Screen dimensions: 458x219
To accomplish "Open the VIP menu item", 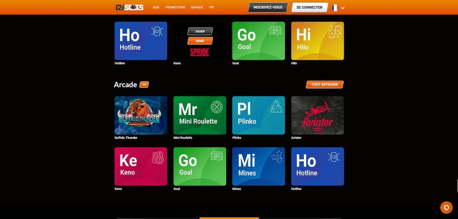I will 211,7.
